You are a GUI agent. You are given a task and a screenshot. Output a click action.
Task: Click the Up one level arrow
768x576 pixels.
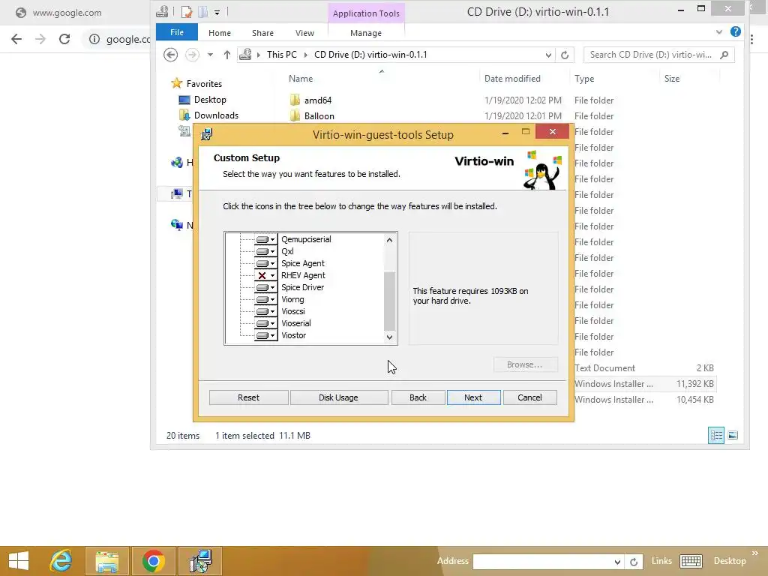(226, 55)
